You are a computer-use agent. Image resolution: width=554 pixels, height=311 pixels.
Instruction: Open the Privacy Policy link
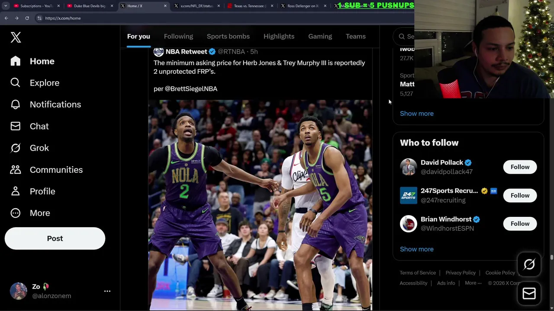pyautogui.click(x=461, y=273)
